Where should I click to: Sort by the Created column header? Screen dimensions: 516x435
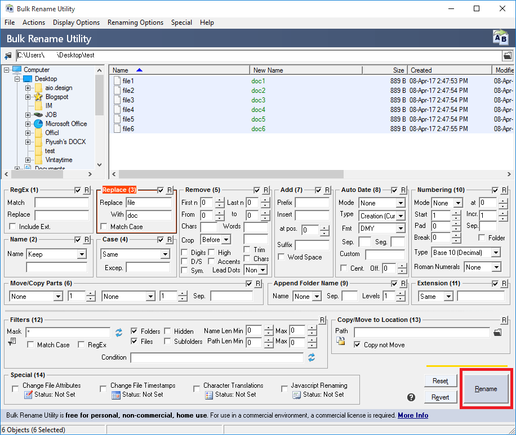pyautogui.click(x=450, y=70)
